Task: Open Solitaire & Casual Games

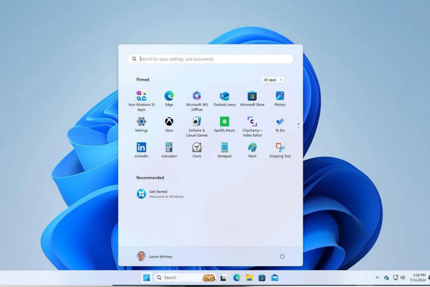Action: tap(197, 126)
